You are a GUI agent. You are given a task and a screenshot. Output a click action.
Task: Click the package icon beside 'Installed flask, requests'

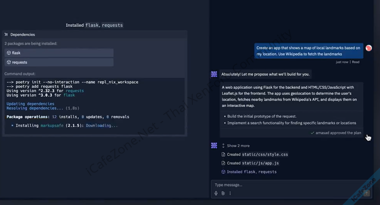[224, 172]
